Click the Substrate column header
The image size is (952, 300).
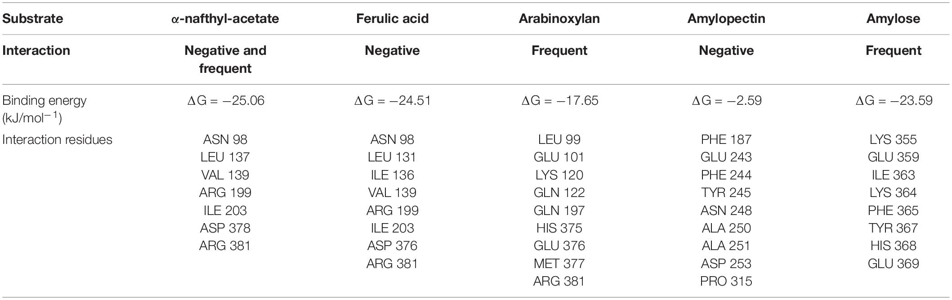[32, 18]
